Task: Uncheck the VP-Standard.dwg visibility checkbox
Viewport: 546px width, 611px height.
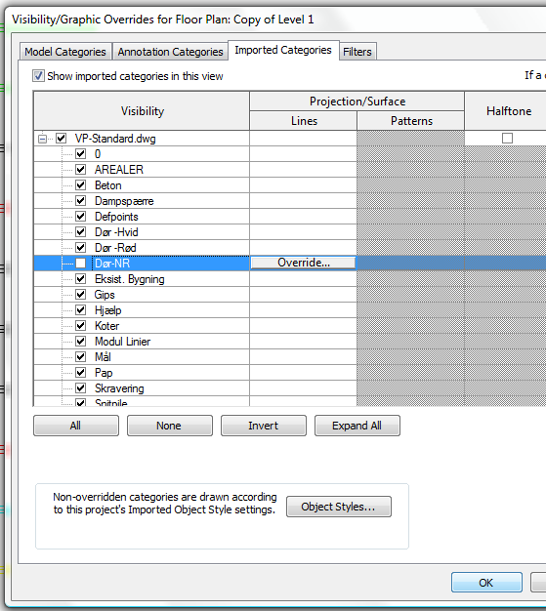Action: 61,138
